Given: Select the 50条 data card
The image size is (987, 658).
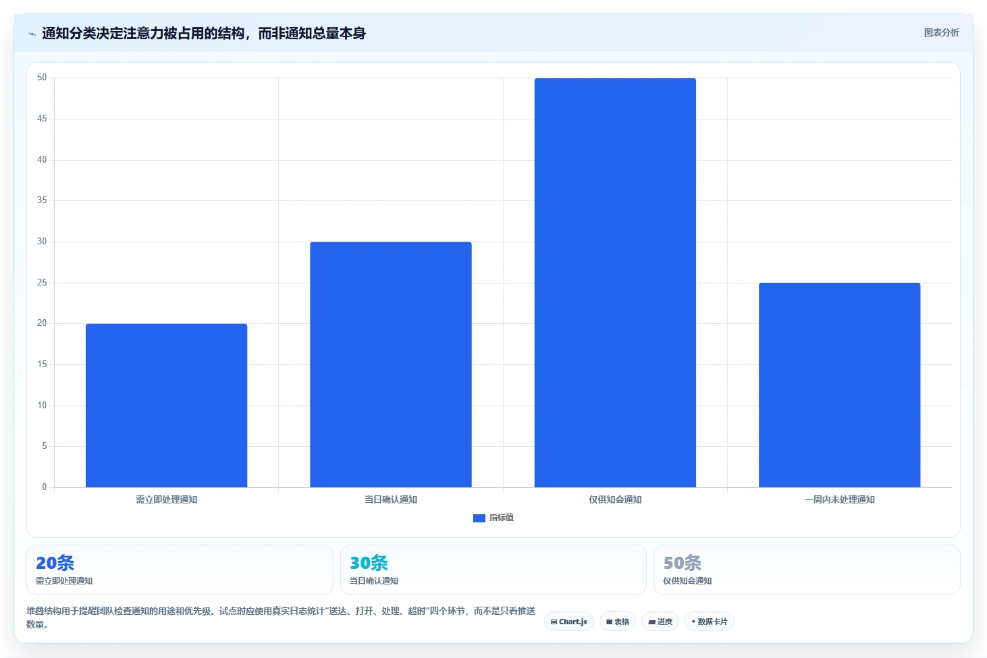Looking at the screenshot, I should click(x=807, y=570).
